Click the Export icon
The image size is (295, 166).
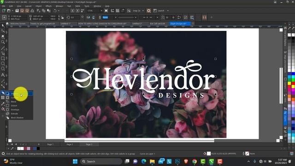click(x=77, y=11)
